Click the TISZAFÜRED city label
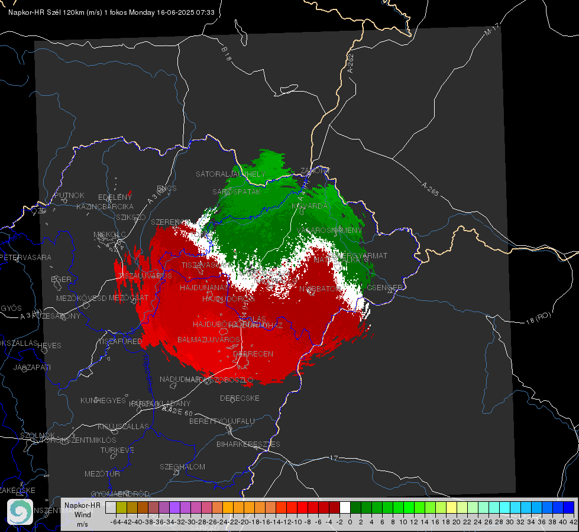Viewport: 579px width, 532px height. (120, 342)
